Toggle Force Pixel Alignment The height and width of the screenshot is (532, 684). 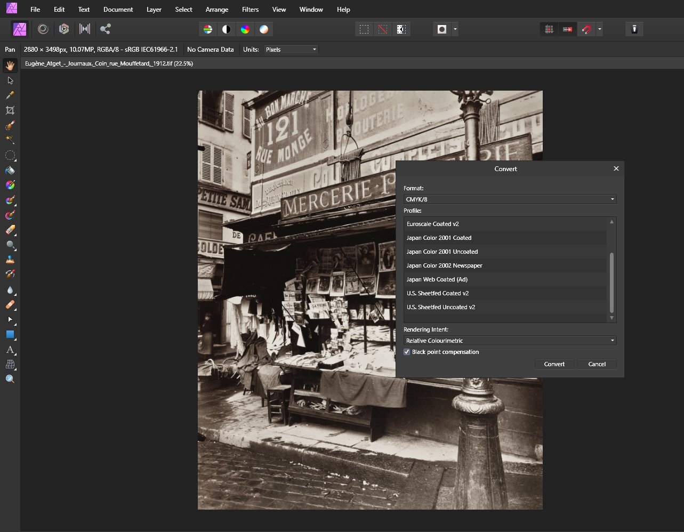(x=549, y=29)
